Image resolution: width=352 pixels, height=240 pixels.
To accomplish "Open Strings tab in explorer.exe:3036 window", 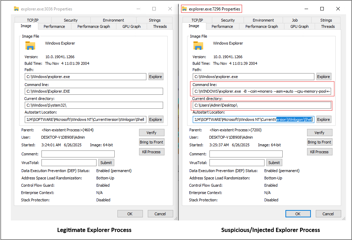I will 154,20.
